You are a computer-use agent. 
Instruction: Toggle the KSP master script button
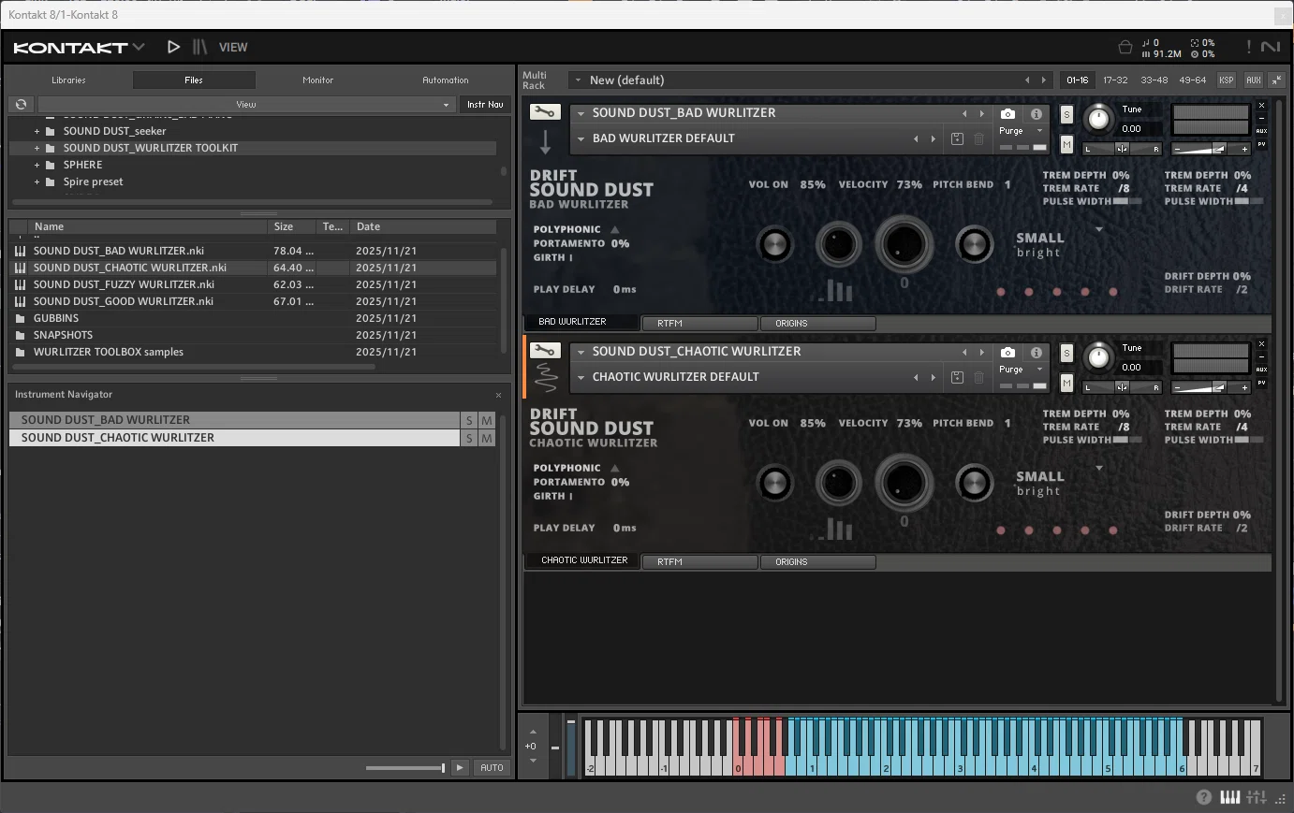point(1227,80)
